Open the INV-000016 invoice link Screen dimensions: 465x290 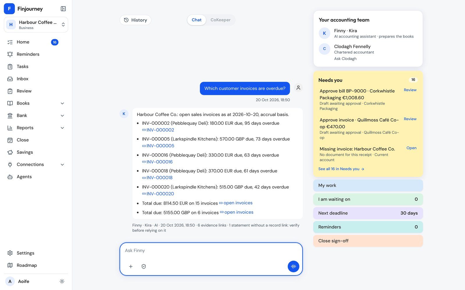click(158, 162)
